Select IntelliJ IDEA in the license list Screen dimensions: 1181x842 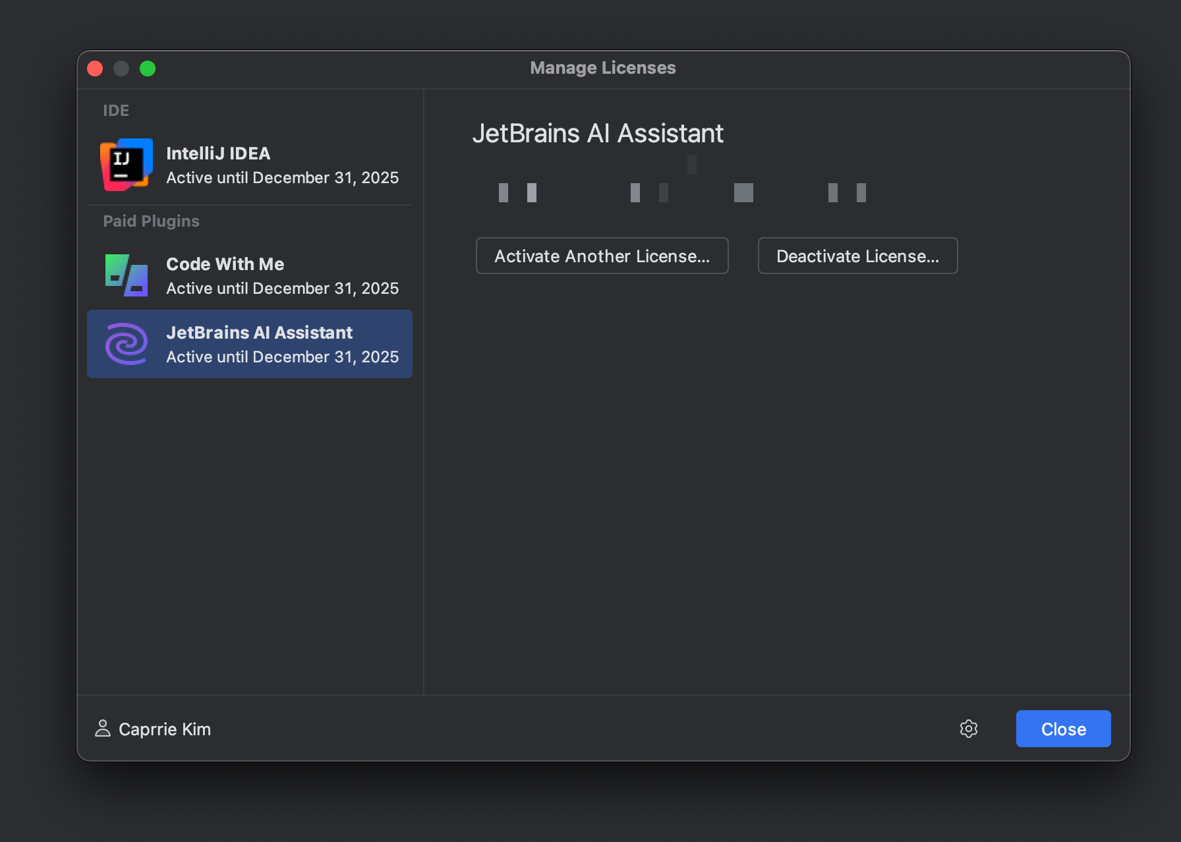pos(250,165)
